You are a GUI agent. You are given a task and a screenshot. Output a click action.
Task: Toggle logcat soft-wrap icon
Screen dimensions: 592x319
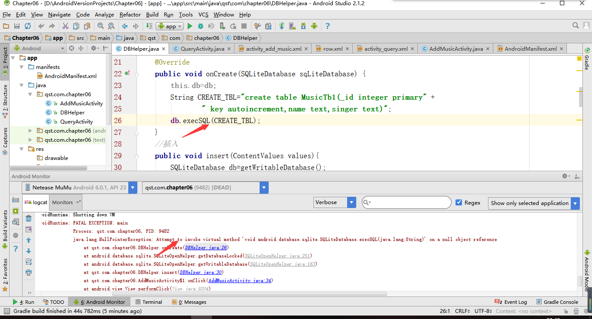coord(29,261)
